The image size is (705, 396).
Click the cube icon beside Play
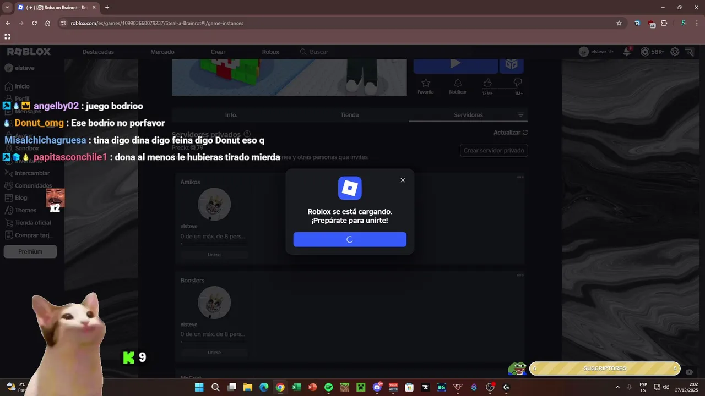pos(512,65)
